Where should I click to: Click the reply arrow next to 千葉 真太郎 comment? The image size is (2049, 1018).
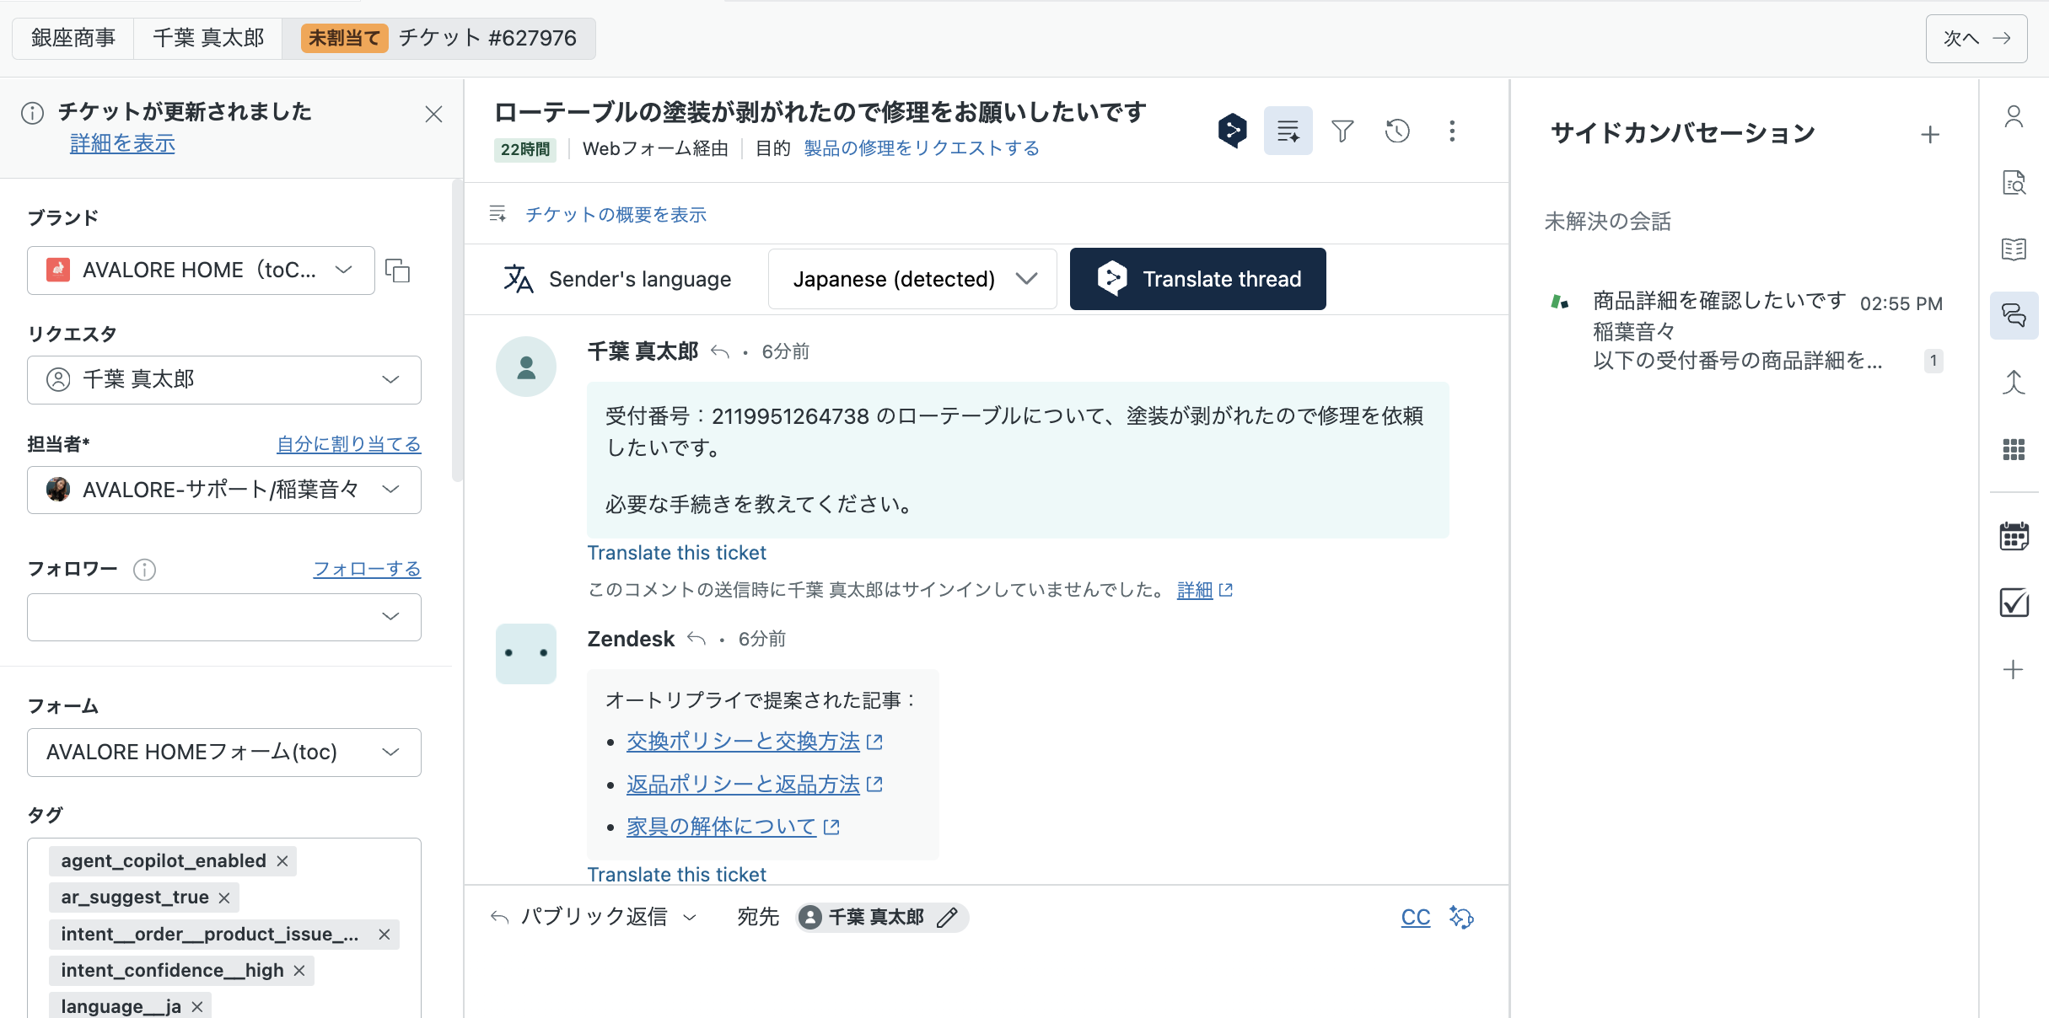click(x=719, y=351)
